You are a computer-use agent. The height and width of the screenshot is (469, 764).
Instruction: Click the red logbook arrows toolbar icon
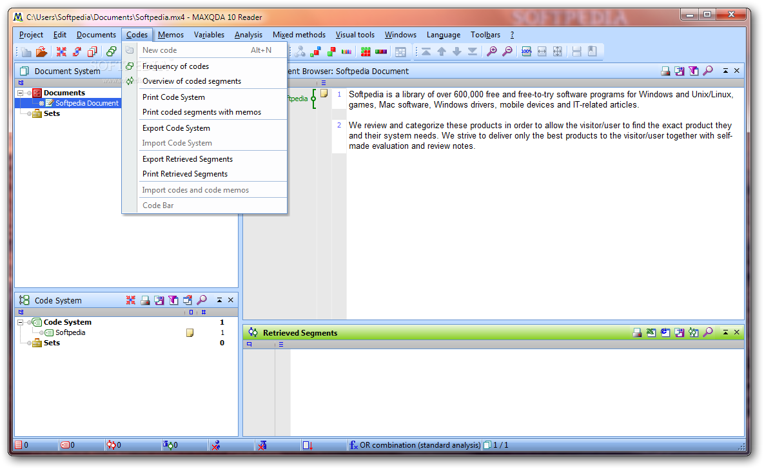(77, 52)
